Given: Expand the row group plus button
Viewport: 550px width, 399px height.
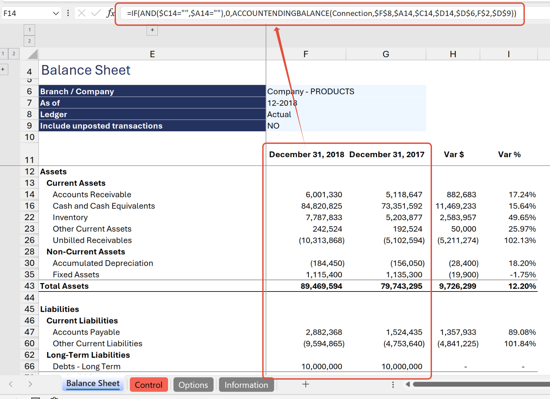Looking at the screenshot, I should click(3, 69).
